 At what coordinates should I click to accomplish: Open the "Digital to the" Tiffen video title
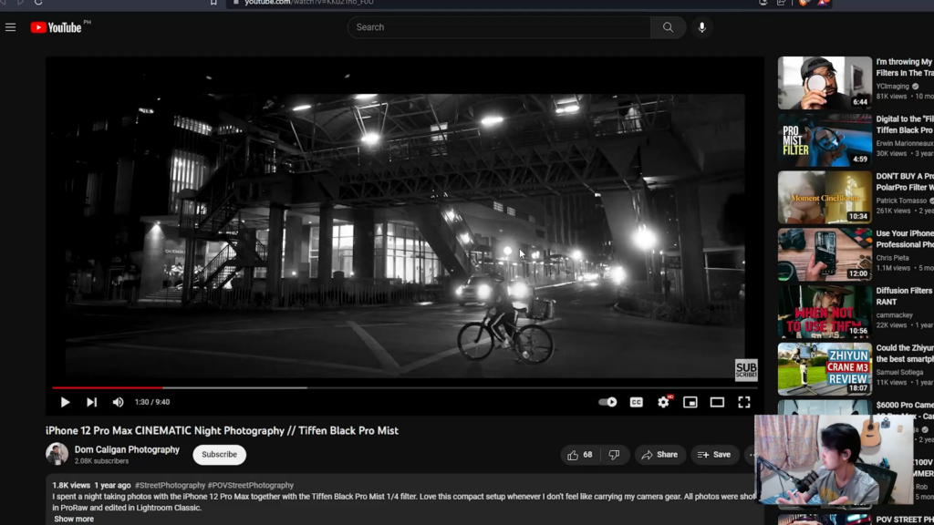[905, 124]
